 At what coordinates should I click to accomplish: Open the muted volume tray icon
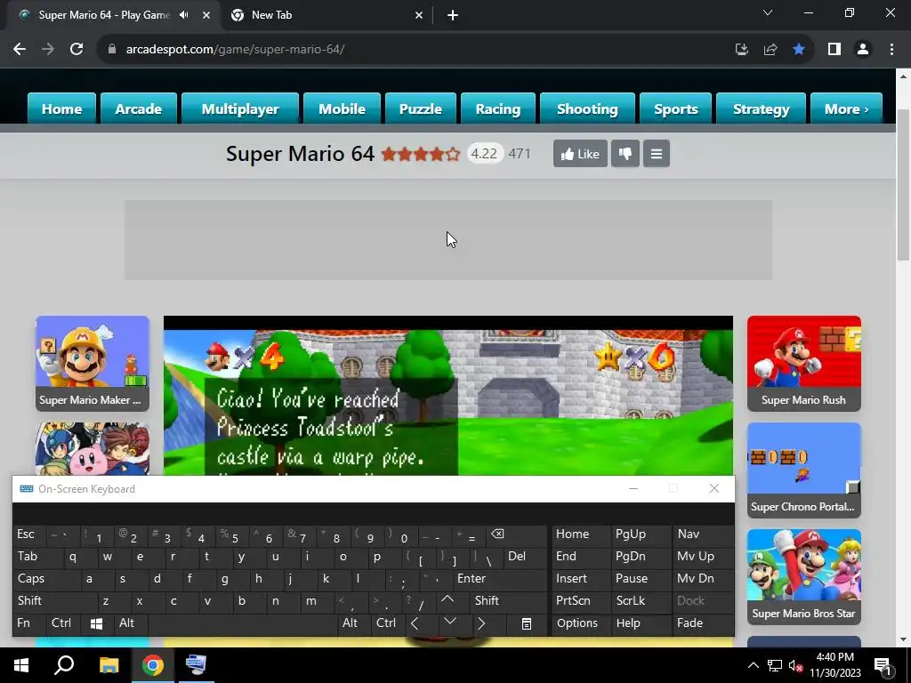(x=795, y=666)
